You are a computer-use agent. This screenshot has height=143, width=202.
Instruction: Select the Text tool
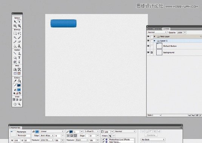19,58
